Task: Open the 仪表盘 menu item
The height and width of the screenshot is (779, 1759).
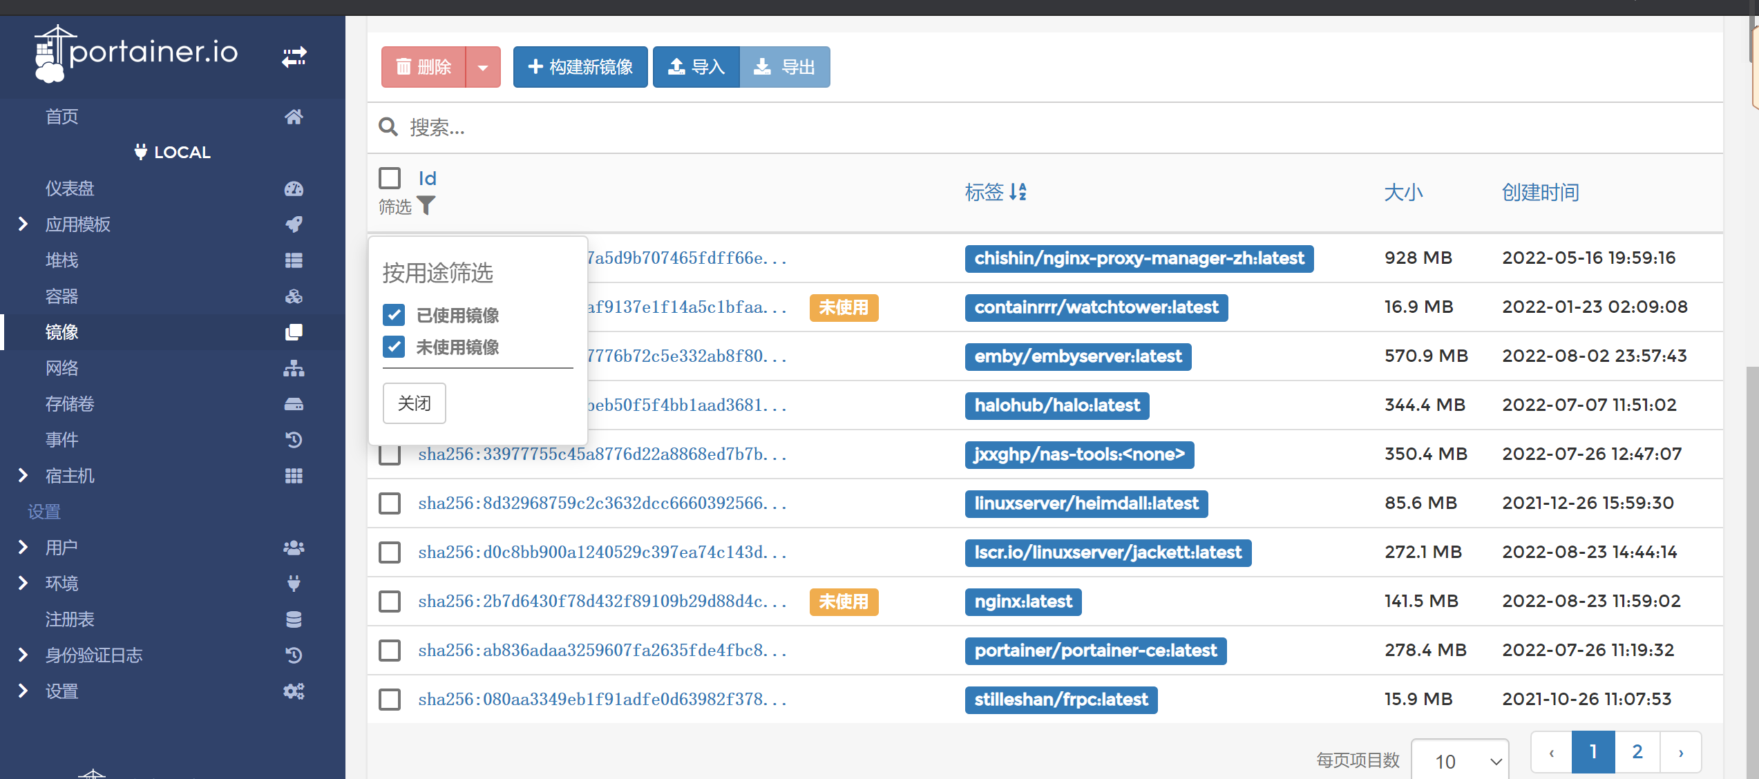Action: [x=173, y=189]
